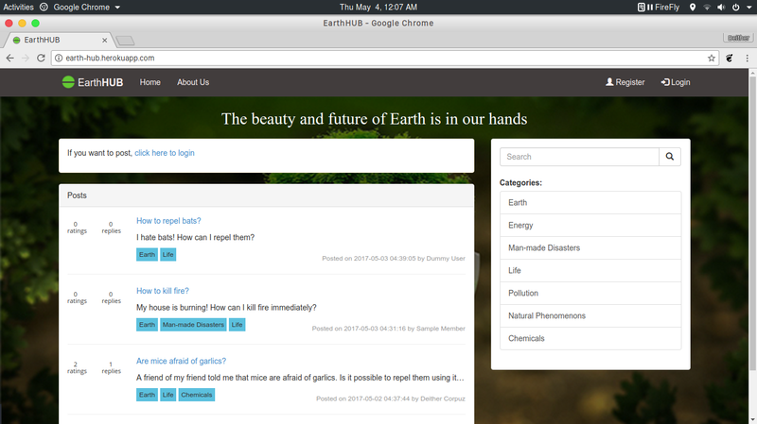Click the Register link
This screenshot has height=424, width=757.
click(625, 82)
